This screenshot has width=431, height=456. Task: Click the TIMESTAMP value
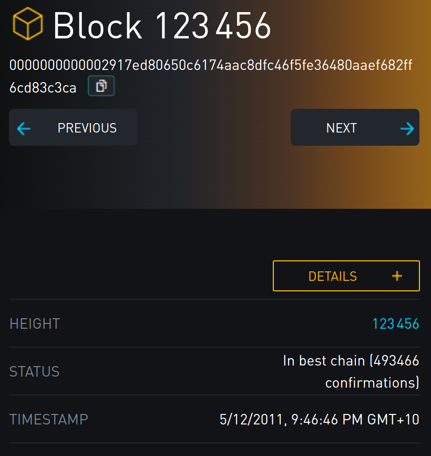click(x=319, y=419)
